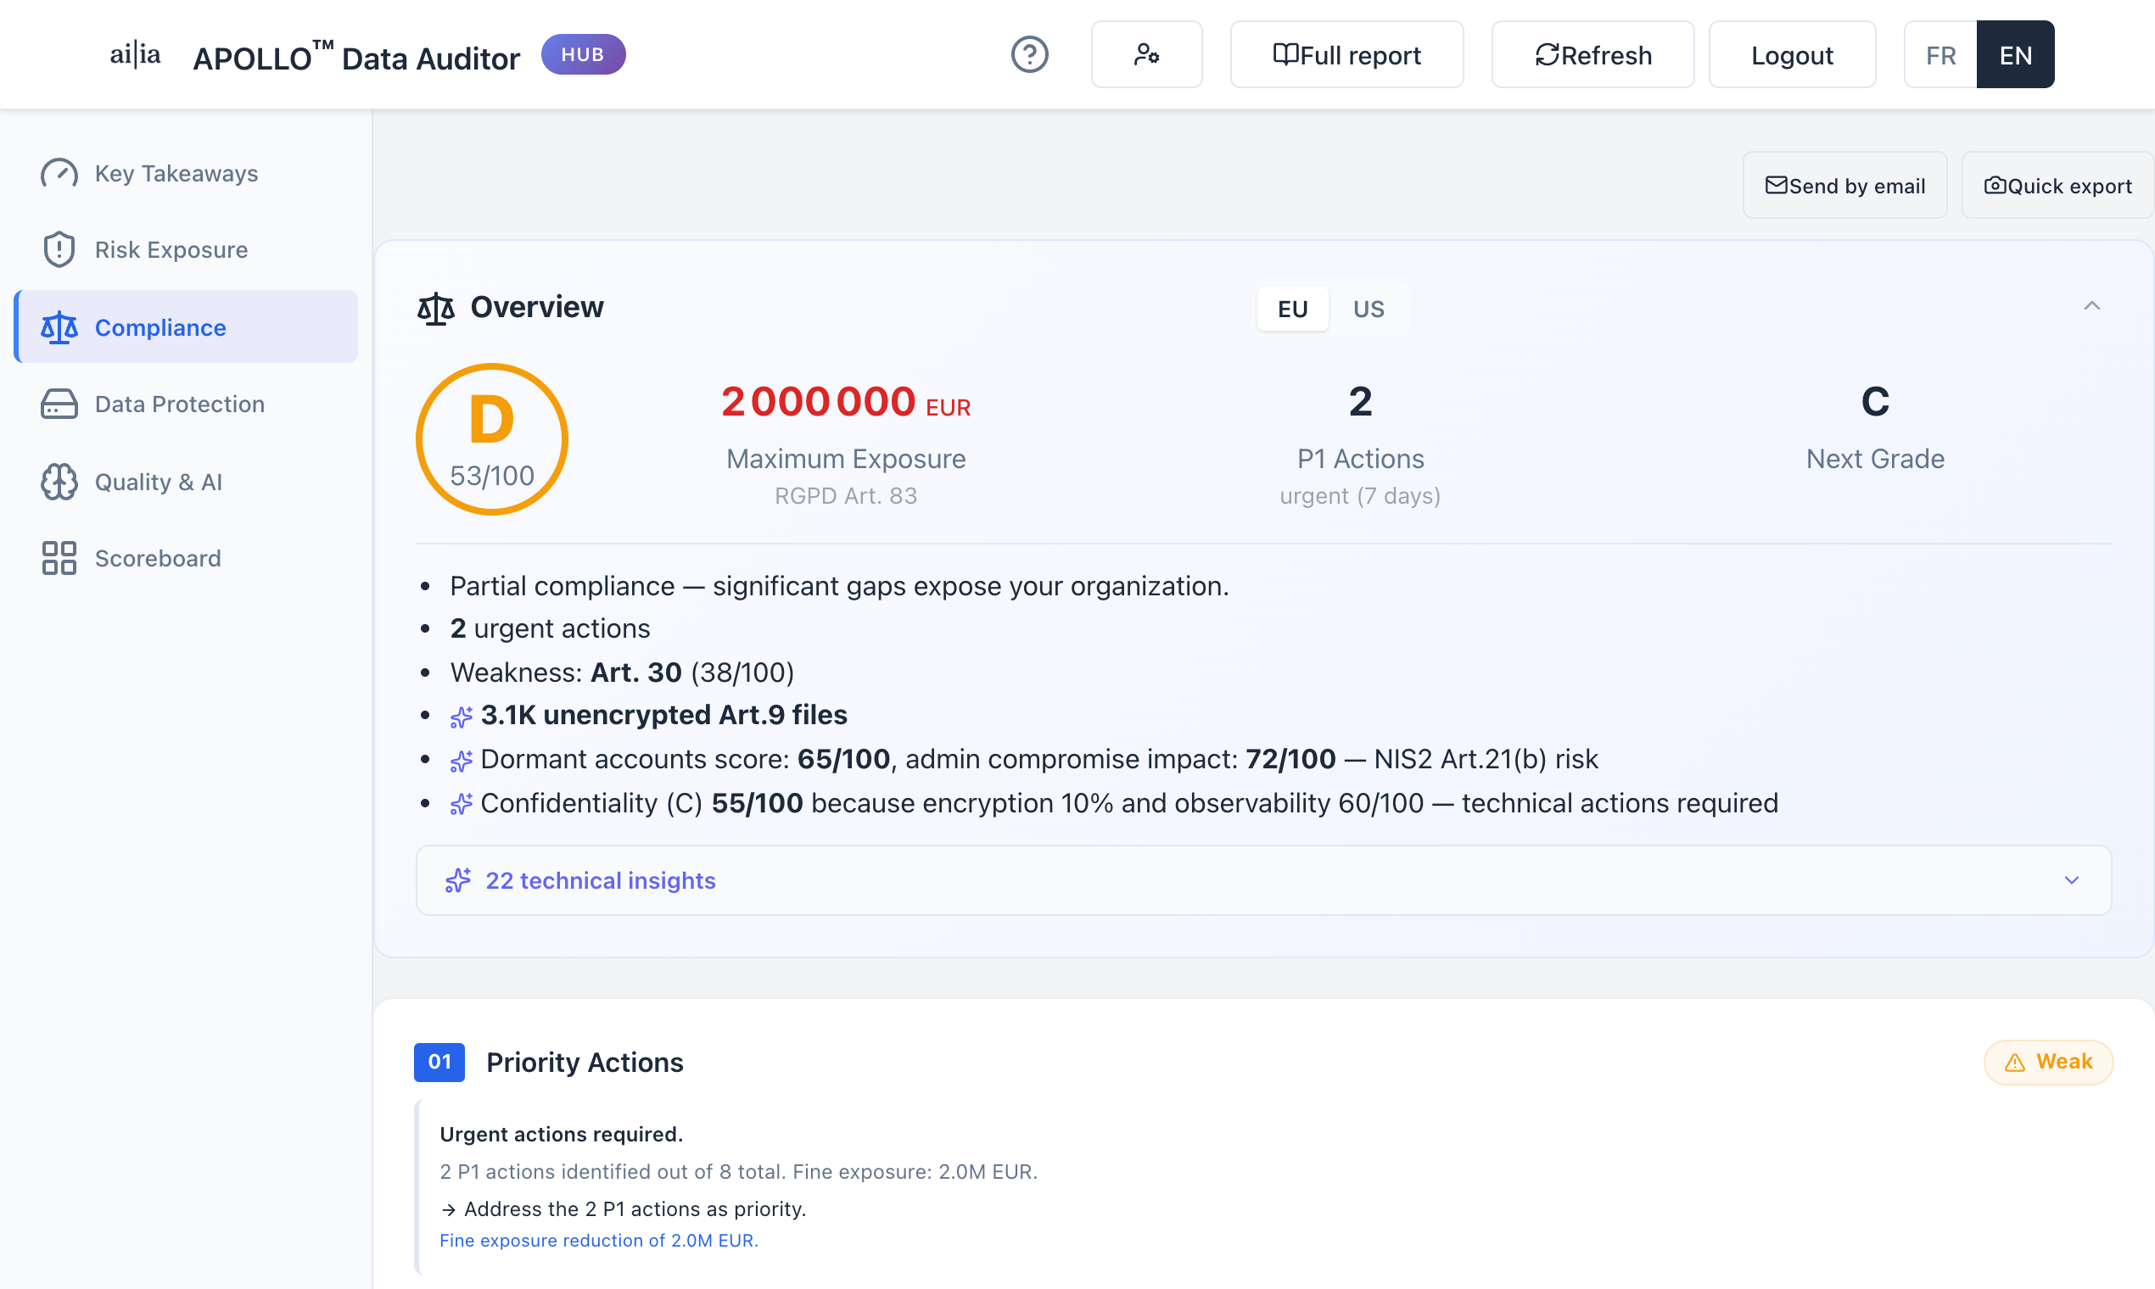This screenshot has width=2155, height=1289.
Task: Select EU region tab
Action: pos(1292,310)
